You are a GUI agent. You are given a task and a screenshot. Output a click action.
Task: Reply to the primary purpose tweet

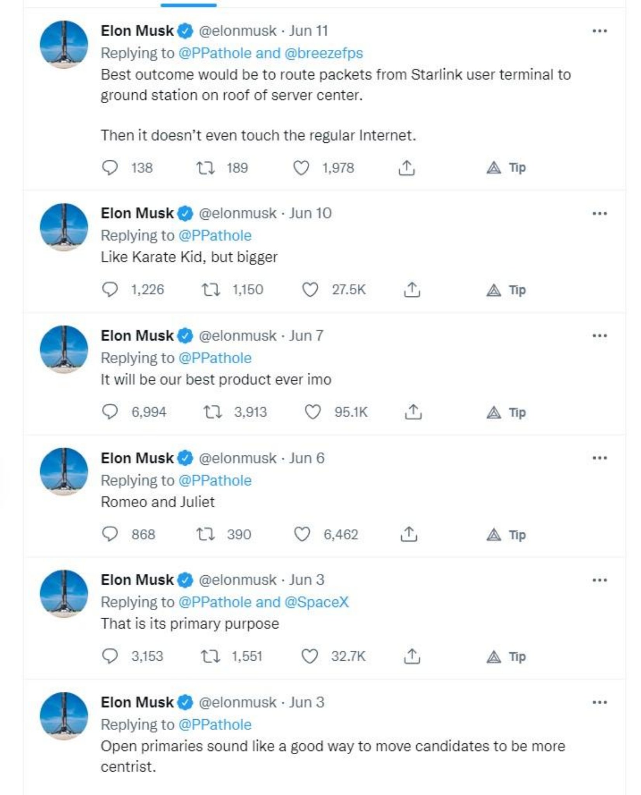pos(110,656)
